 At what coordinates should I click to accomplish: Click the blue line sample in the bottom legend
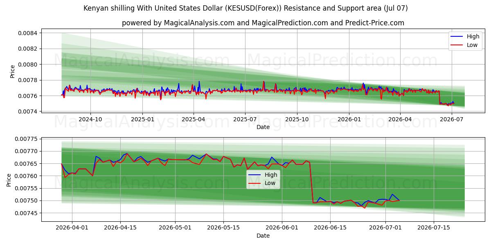click(x=255, y=175)
